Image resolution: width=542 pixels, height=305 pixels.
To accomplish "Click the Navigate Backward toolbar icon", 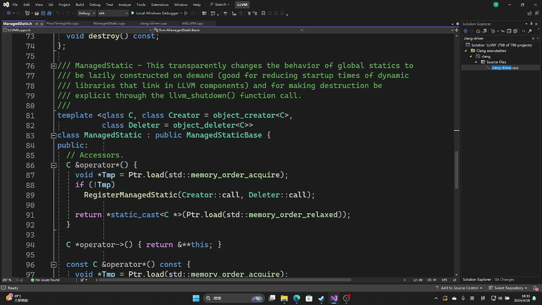I will pos(9,13).
